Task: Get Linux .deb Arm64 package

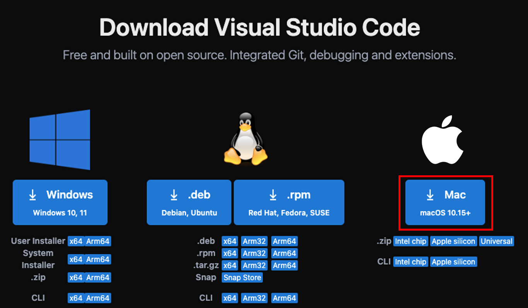Action: coord(284,241)
